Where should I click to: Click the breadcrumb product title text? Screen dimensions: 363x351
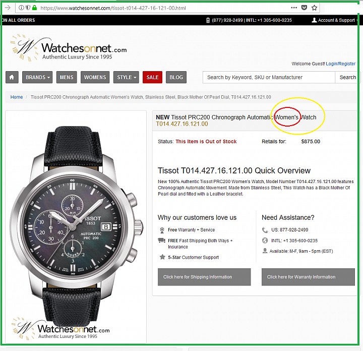[x=151, y=97]
